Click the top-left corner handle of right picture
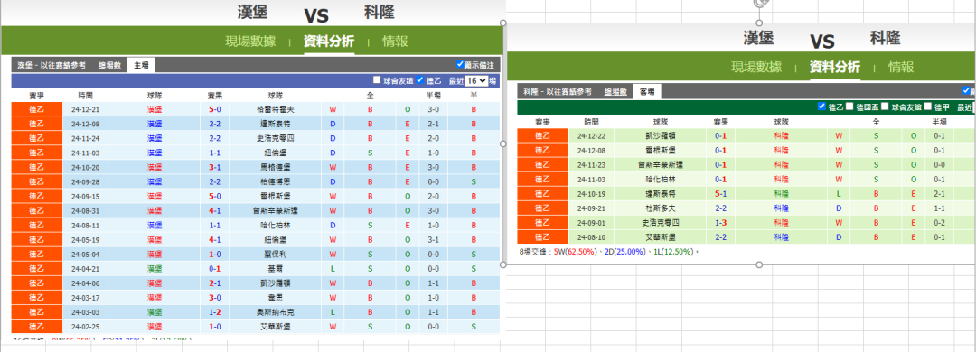Viewport: 976px width, 352px height. click(x=503, y=23)
